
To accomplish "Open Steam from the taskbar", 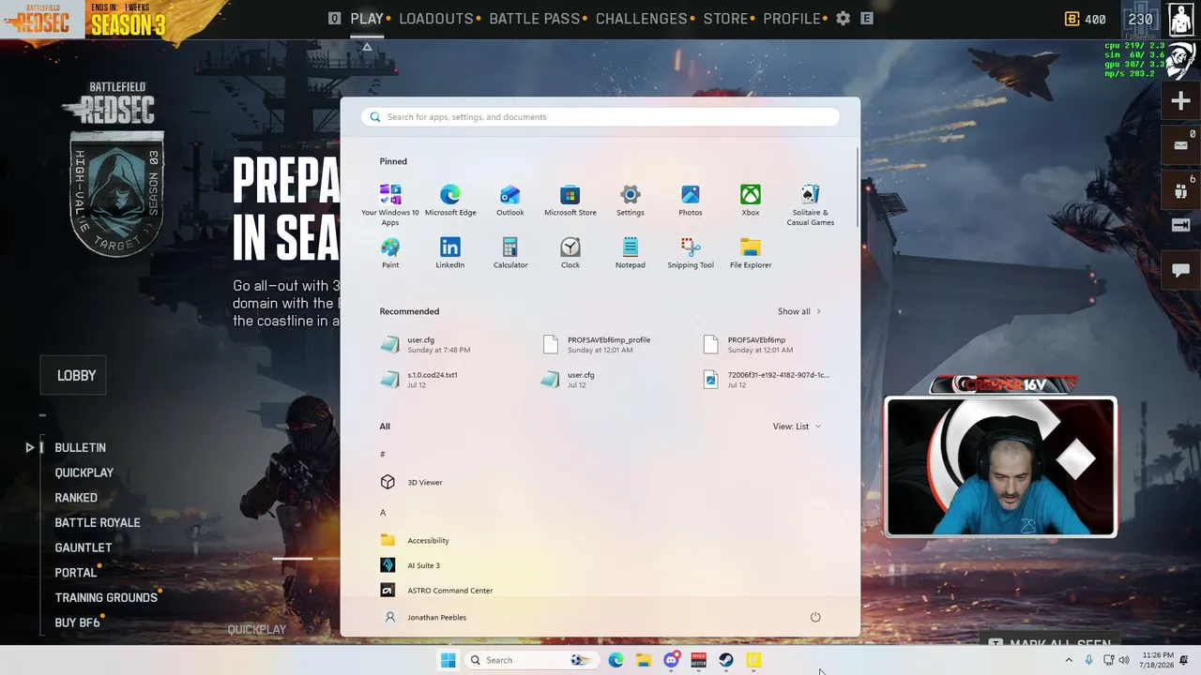I will coord(726,660).
